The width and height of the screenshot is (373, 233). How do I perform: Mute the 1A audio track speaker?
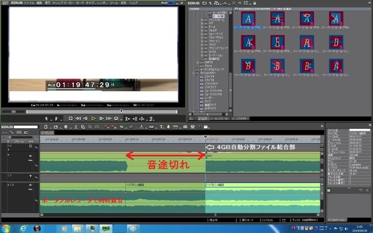coord(30,185)
